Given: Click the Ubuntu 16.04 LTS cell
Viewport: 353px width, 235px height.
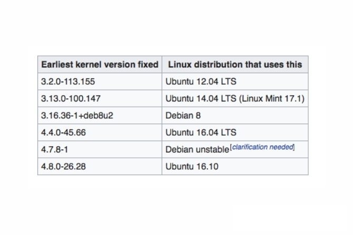Looking at the screenshot, I should pyautogui.click(x=235, y=132).
